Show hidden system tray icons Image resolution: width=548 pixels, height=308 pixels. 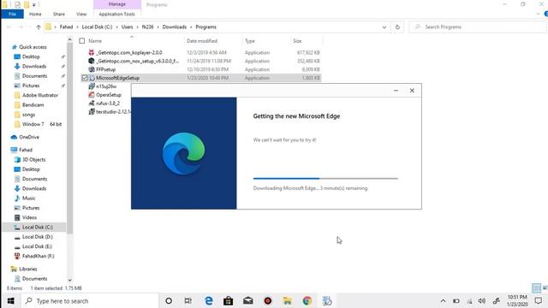(x=443, y=300)
